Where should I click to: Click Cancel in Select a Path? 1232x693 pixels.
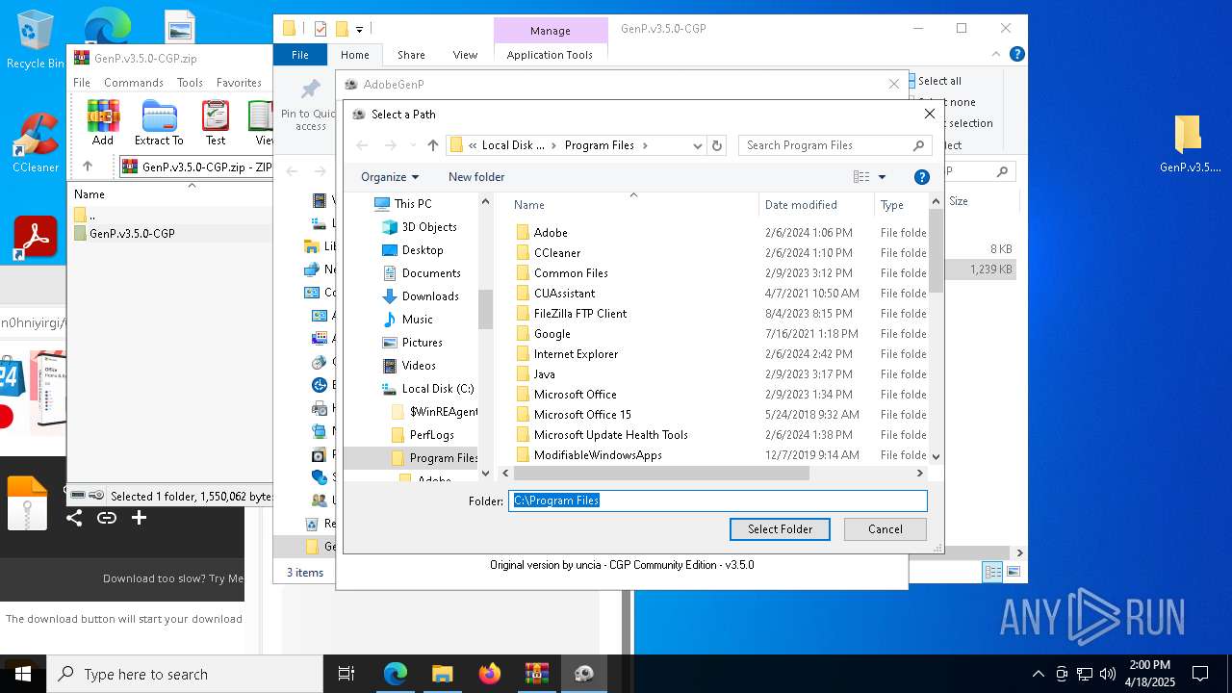(x=885, y=529)
